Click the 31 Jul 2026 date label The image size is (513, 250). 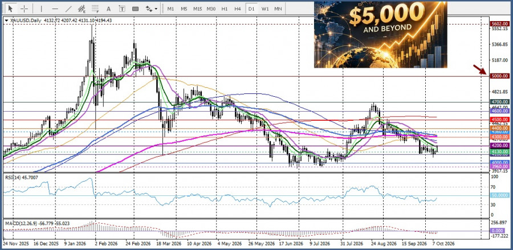[x=352, y=244]
